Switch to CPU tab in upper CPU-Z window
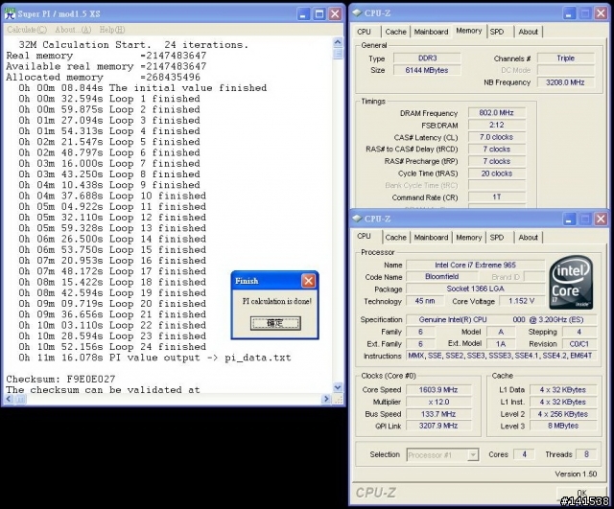614x509 pixels. [364, 32]
